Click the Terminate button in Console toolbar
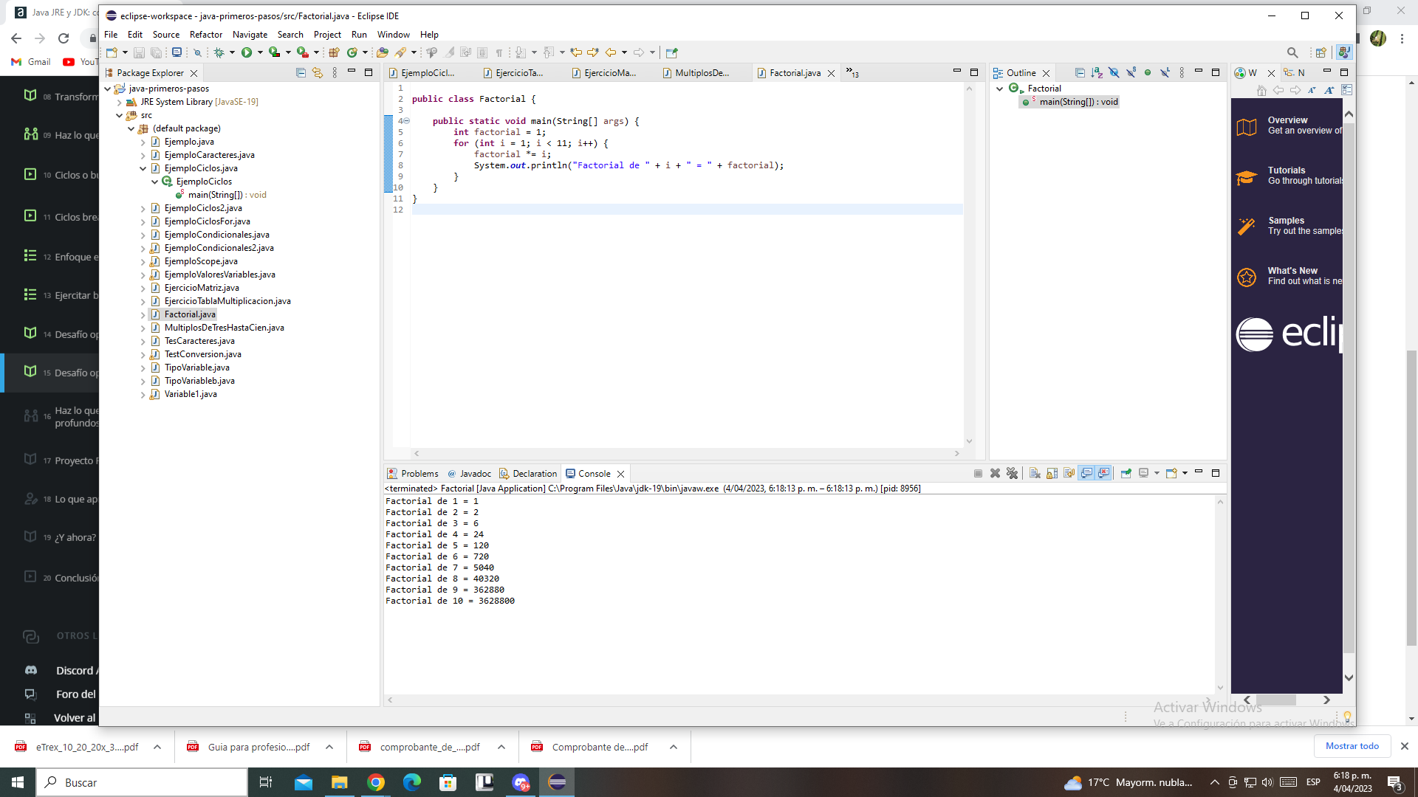The image size is (1418, 797). coord(979,473)
